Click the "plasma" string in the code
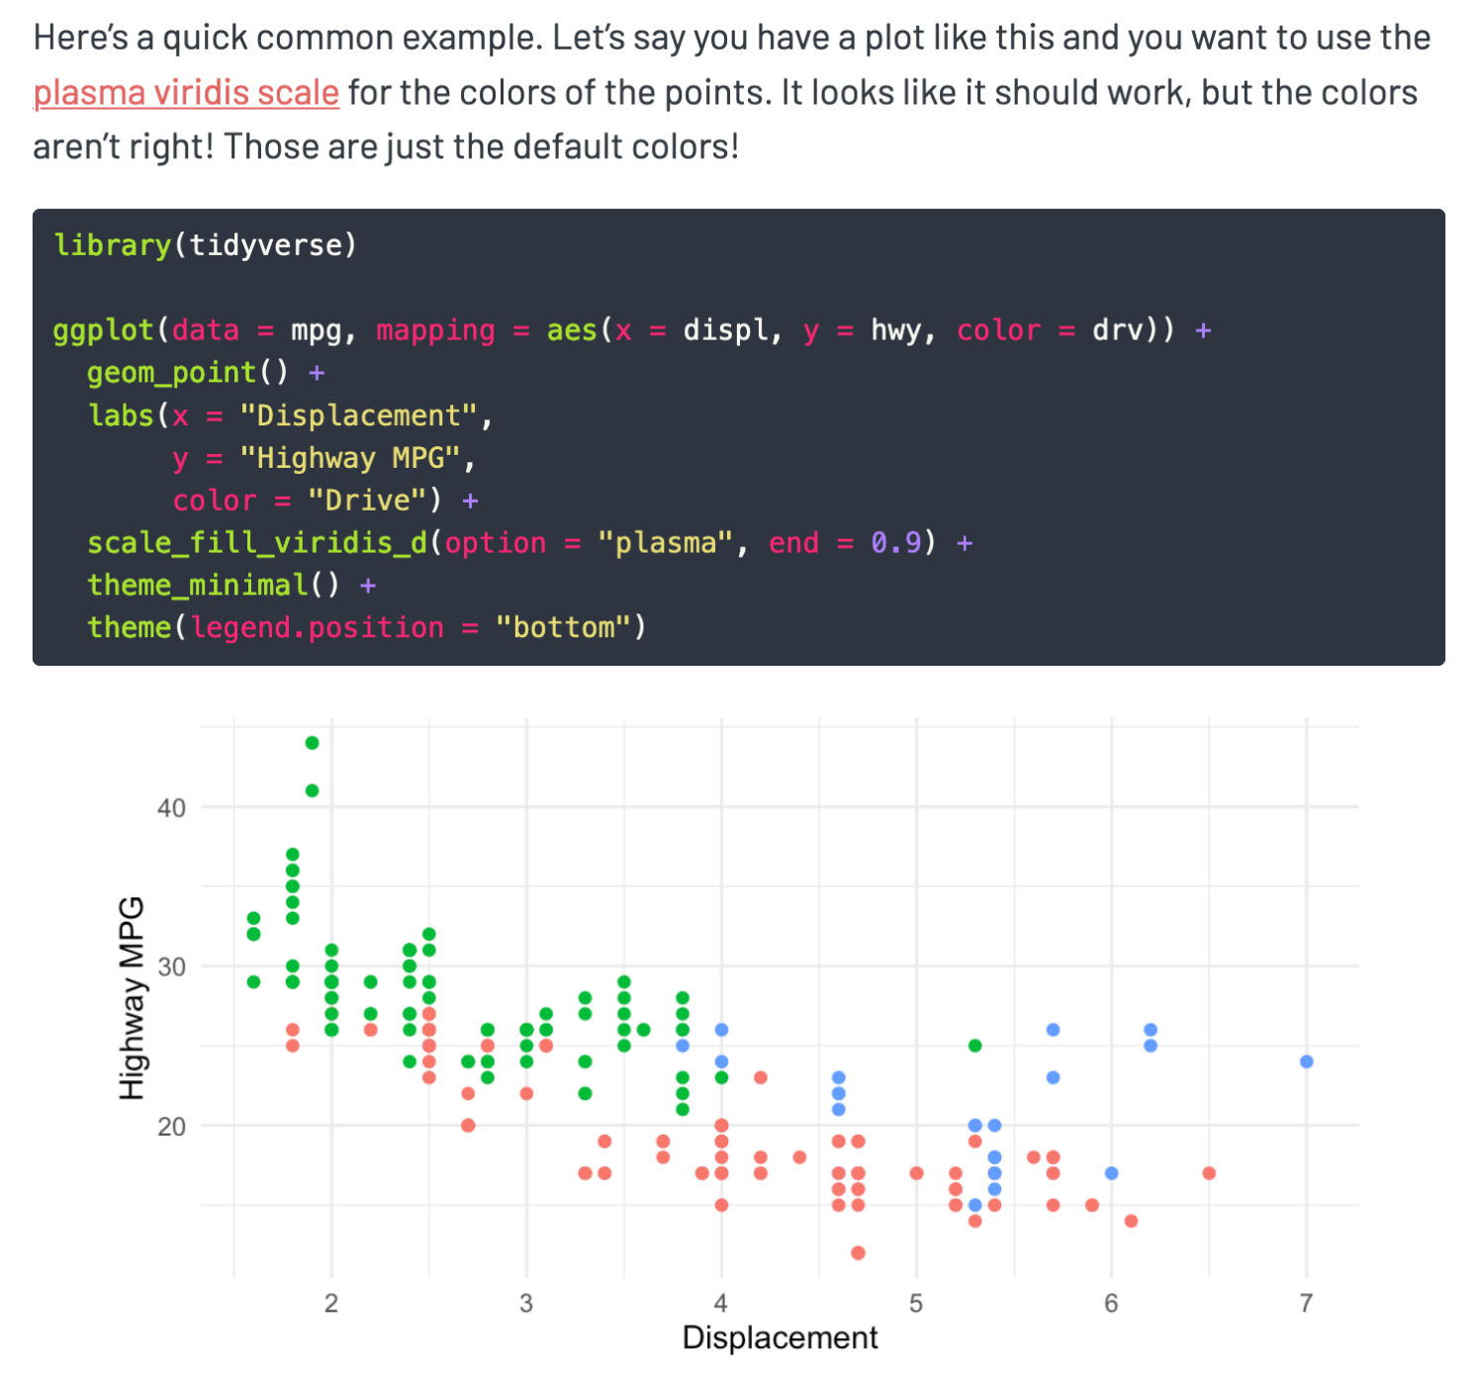1476x1375 pixels. point(665,542)
